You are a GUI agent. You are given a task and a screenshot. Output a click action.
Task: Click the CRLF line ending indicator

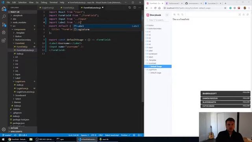point(101,135)
